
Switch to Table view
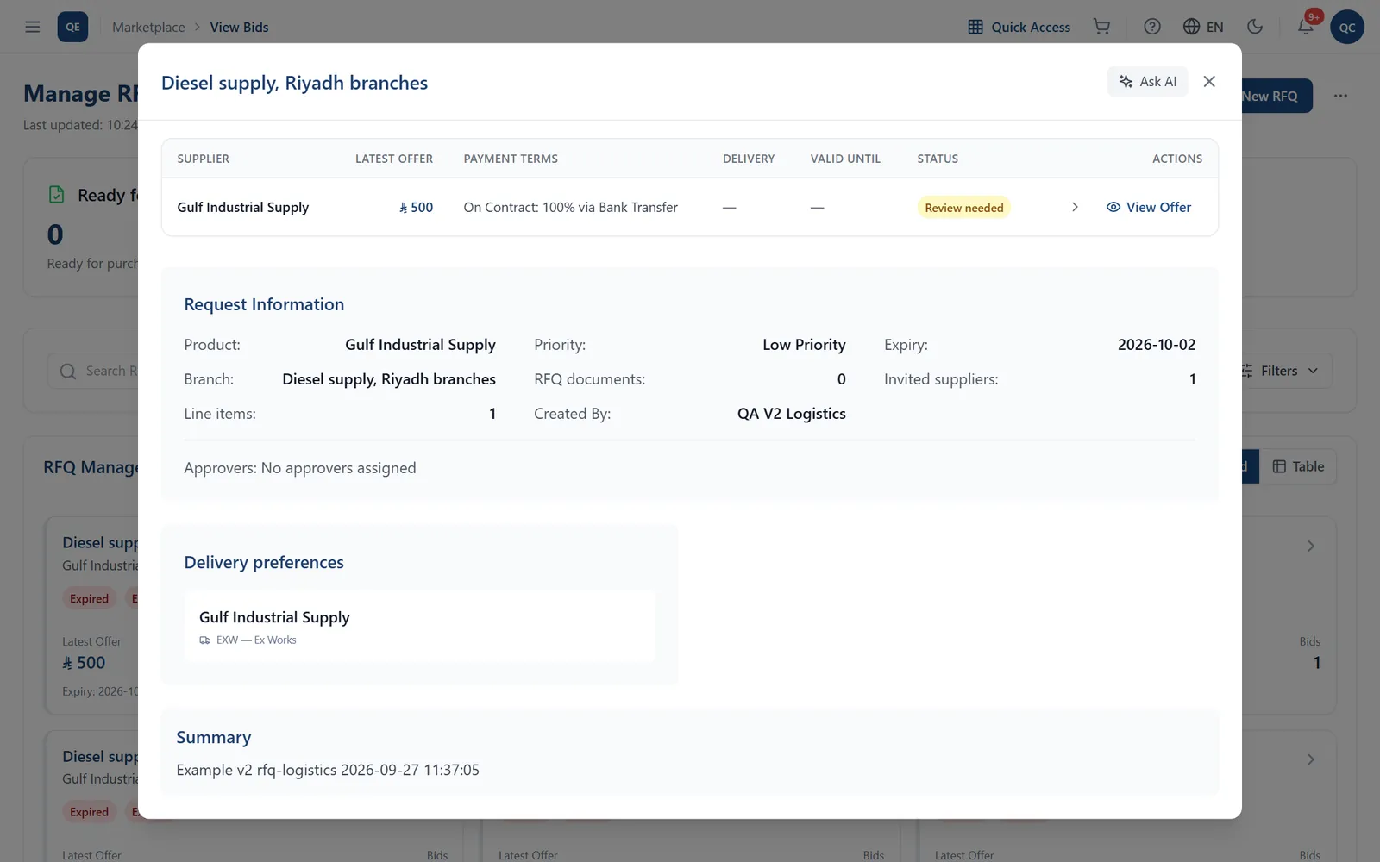[x=1298, y=466]
